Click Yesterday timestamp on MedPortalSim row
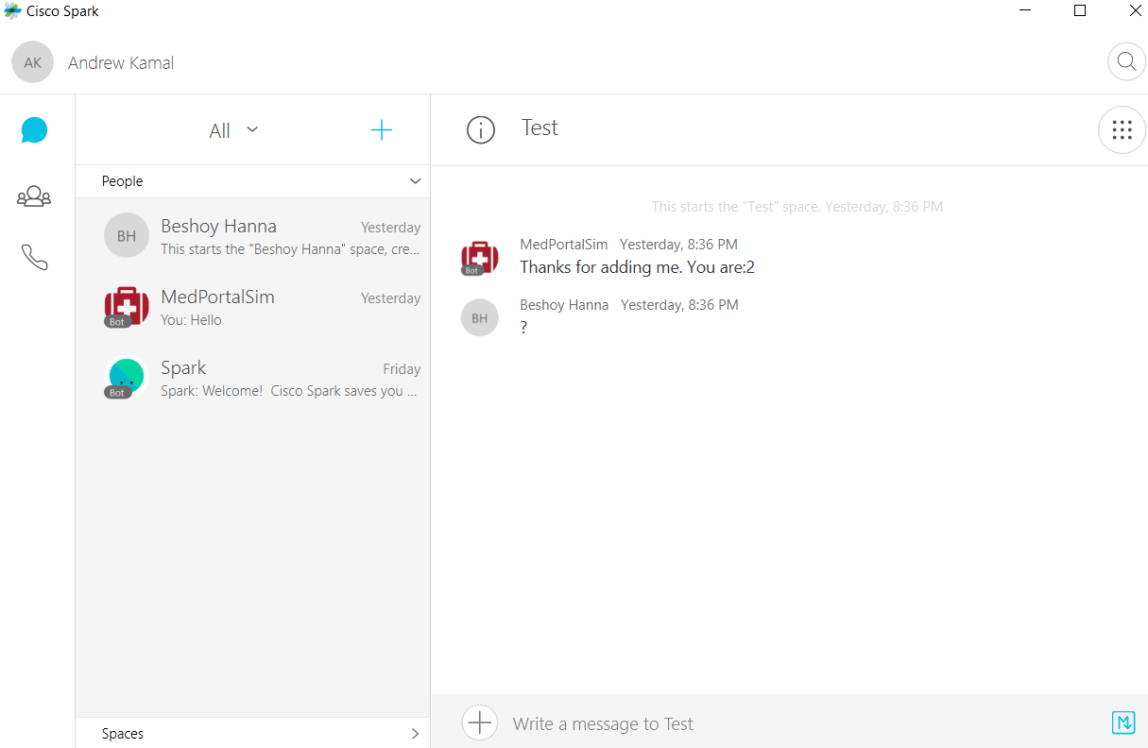 390,298
